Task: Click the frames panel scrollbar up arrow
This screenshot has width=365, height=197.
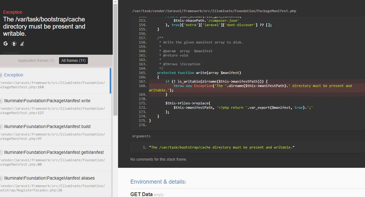Action: (x=115, y=2)
